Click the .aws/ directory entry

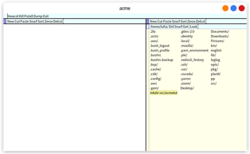[154, 41]
